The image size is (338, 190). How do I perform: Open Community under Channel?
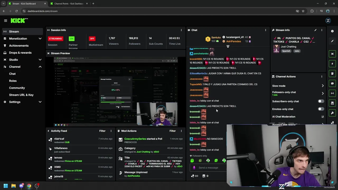17,88
